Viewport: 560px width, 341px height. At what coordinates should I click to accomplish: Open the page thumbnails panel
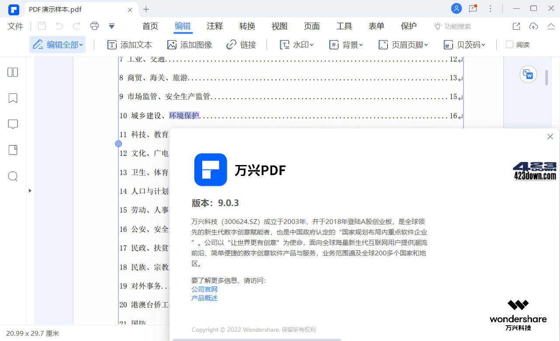(x=13, y=72)
